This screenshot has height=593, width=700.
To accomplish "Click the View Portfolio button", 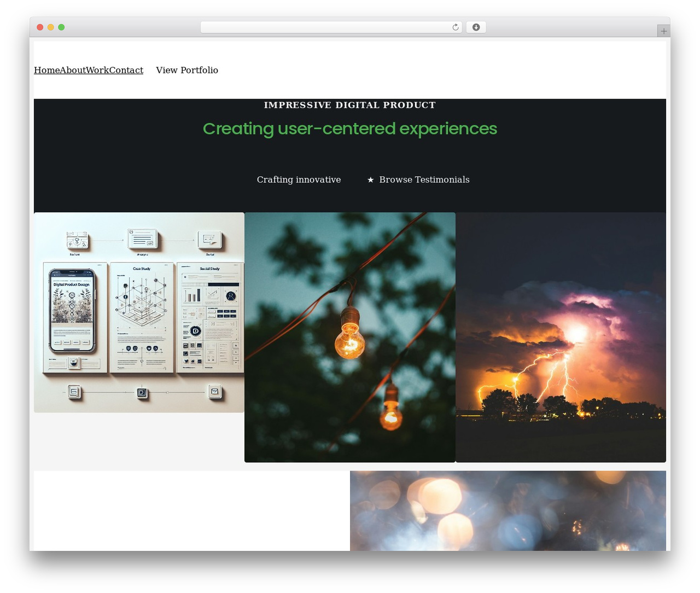I will click(187, 70).
